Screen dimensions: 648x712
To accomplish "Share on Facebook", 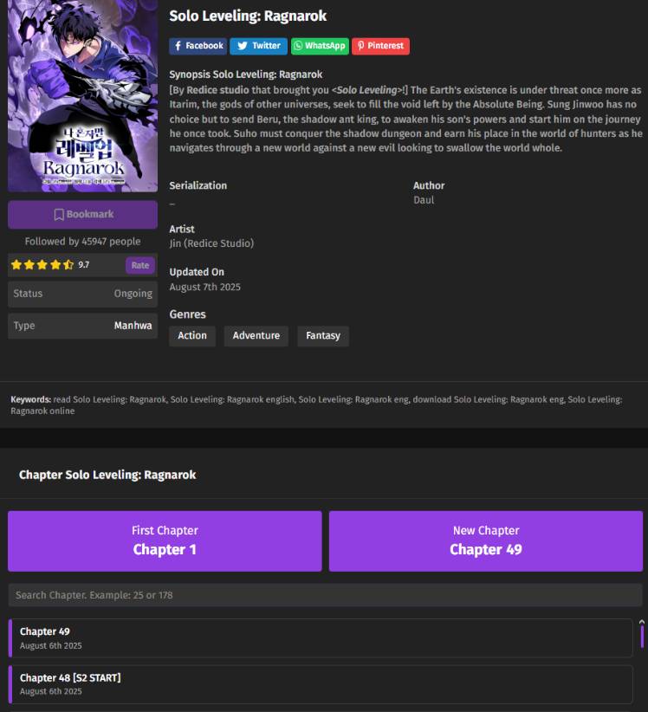I will point(198,46).
